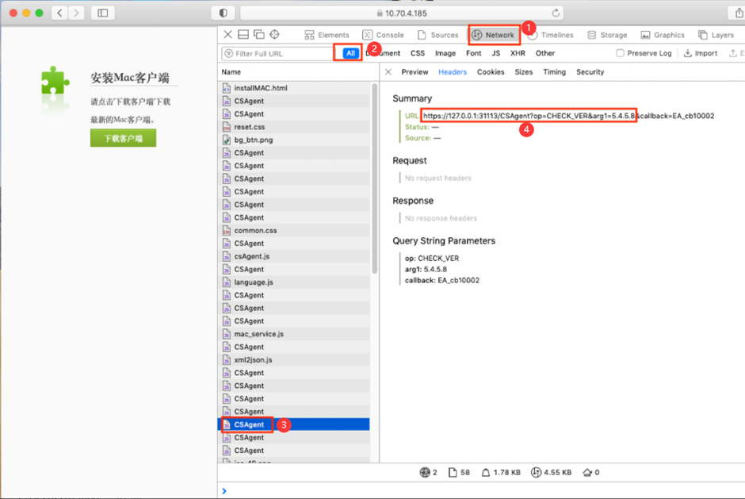
Task: Click the mac_service.js script file icon
Action: (x=227, y=334)
